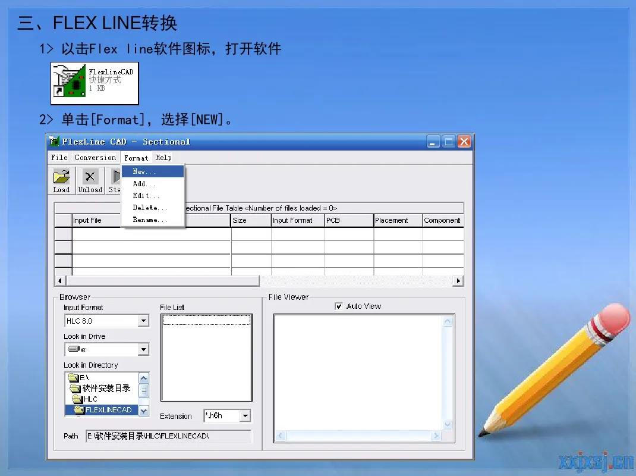Open the File menu
The width and height of the screenshot is (636, 476).
coord(59,158)
